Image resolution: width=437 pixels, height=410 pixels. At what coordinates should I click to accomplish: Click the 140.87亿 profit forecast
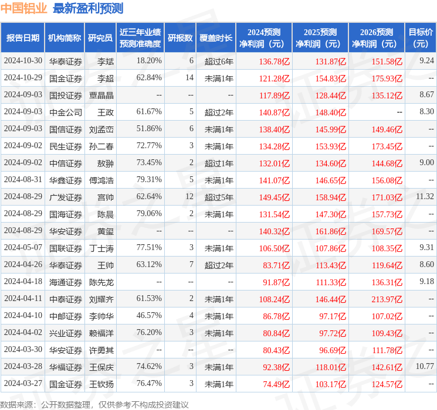coord(275,112)
